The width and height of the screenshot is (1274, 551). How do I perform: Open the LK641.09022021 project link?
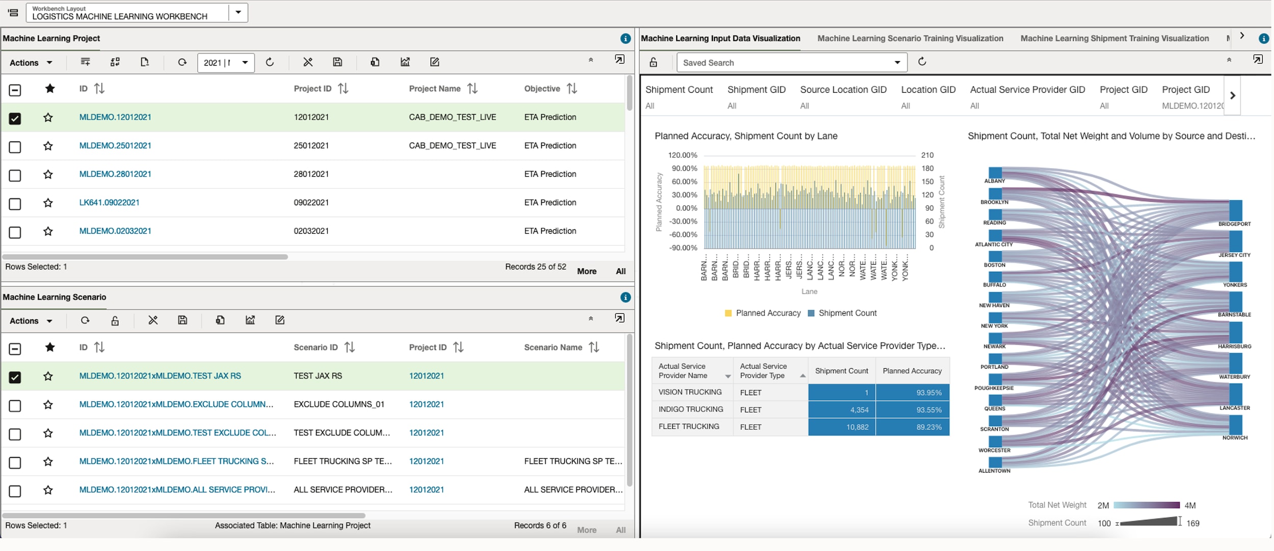109,203
